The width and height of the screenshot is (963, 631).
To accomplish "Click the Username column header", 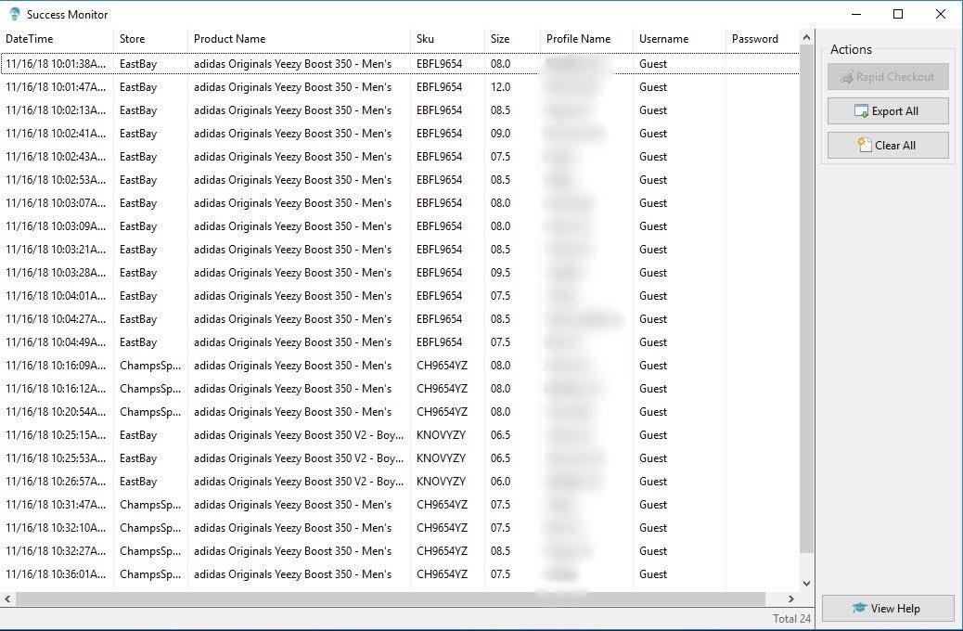I will (x=679, y=39).
